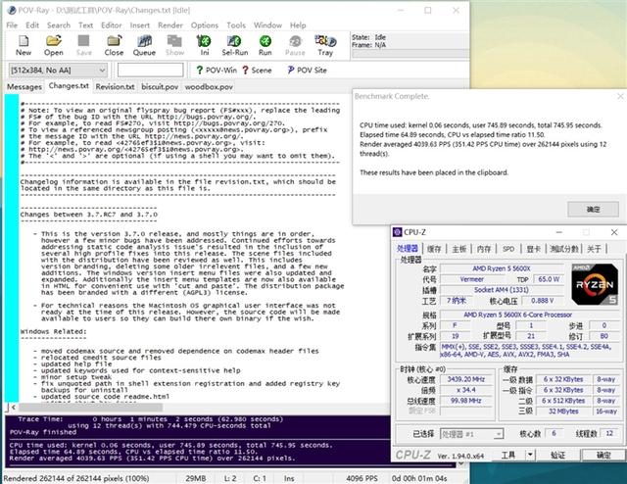627x484 pixels.
Task: Click the command-line input field in toolbar
Action: (150, 71)
